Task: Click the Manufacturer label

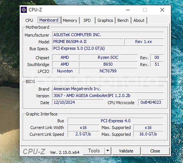Action: coord(37,35)
